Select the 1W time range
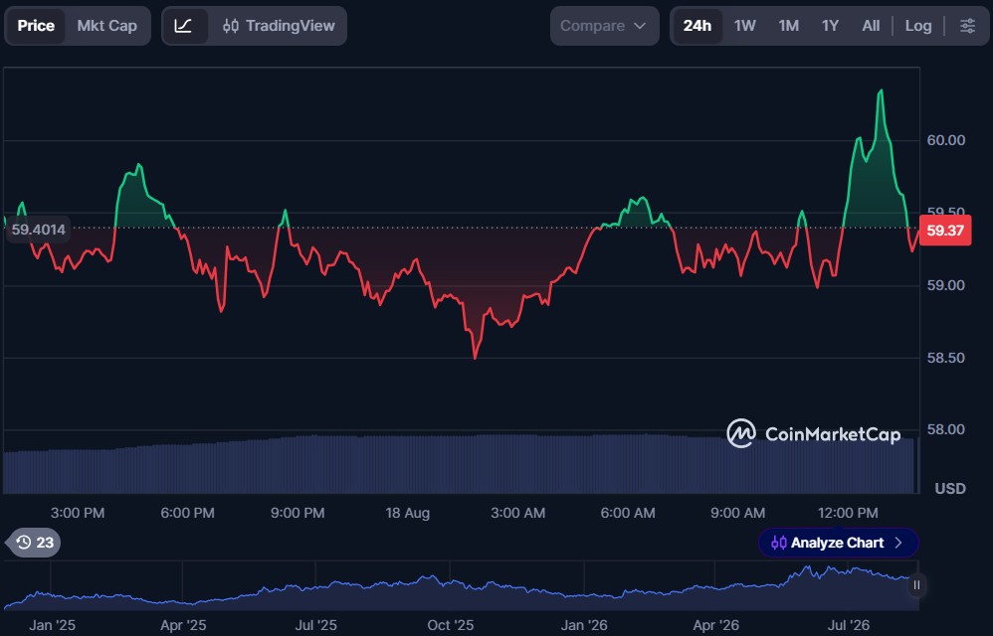The image size is (993, 636). [744, 26]
